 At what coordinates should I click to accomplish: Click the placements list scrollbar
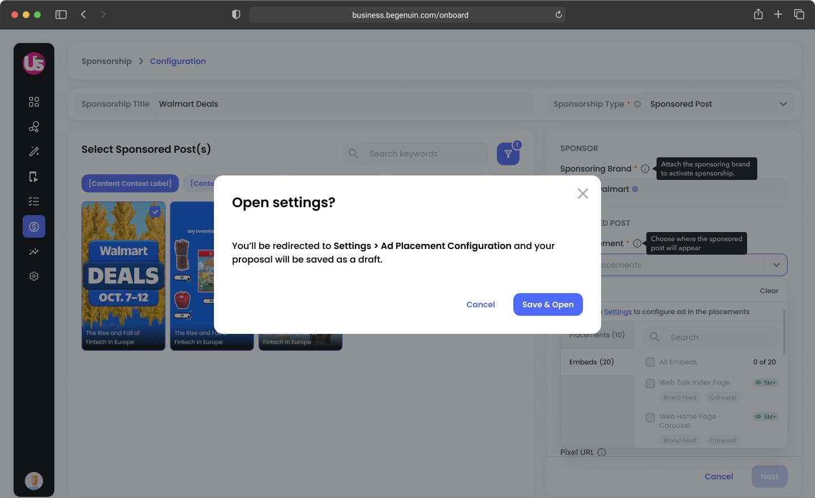(x=784, y=332)
